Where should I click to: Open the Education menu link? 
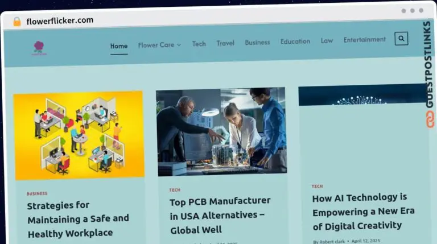[x=295, y=41]
